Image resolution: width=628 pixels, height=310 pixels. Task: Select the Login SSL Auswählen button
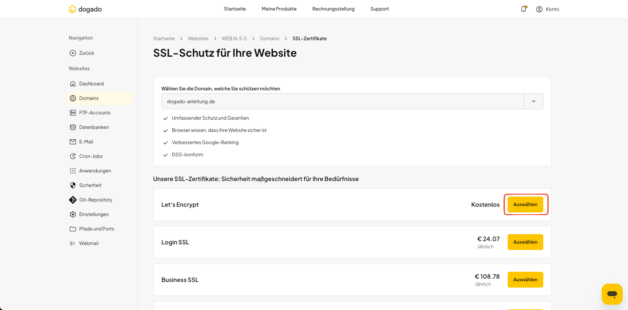point(525,242)
